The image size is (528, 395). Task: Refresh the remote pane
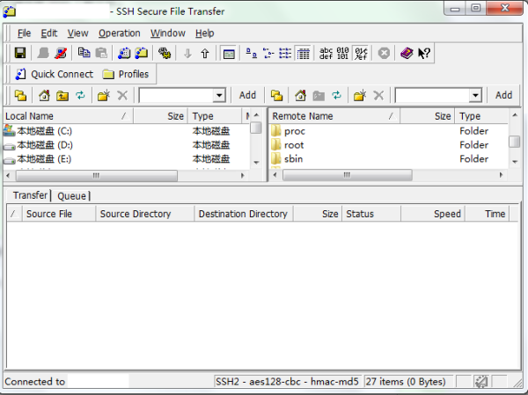coord(336,95)
